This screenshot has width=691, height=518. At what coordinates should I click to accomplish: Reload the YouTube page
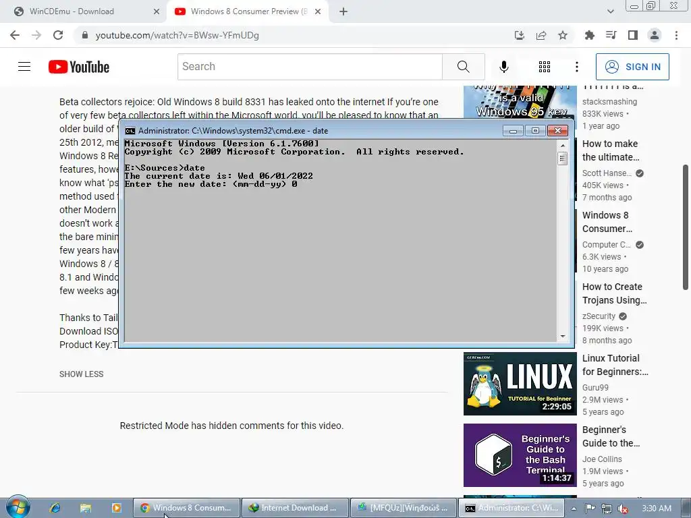tap(58, 35)
